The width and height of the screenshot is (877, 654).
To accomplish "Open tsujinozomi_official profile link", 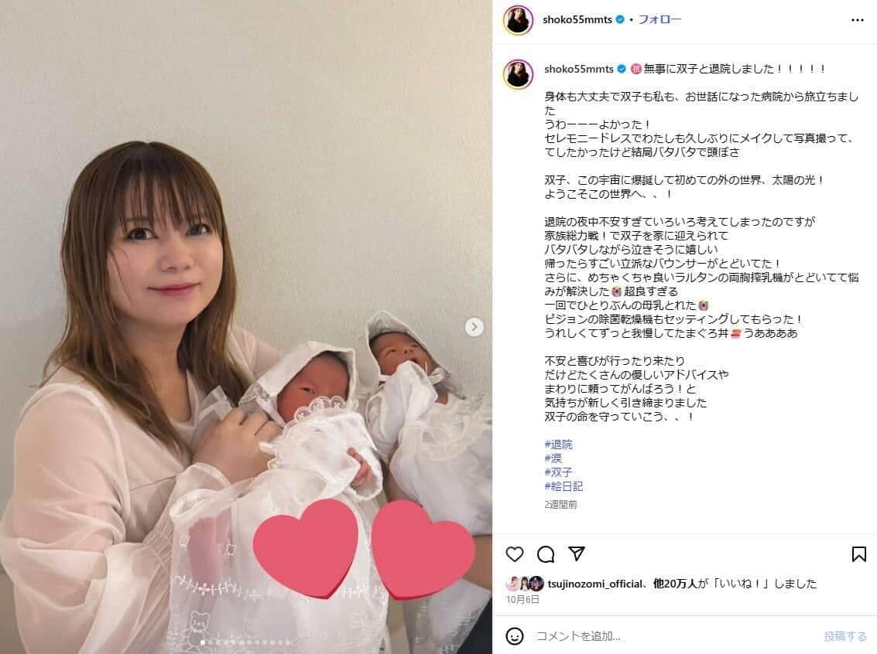I will click(x=595, y=584).
